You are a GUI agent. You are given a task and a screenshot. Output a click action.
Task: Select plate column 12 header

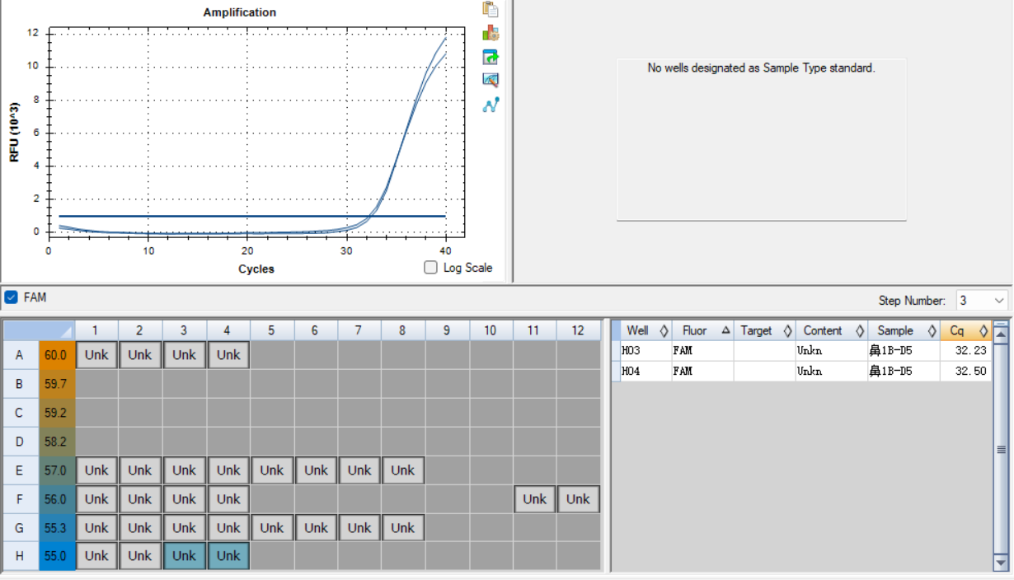coord(578,330)
